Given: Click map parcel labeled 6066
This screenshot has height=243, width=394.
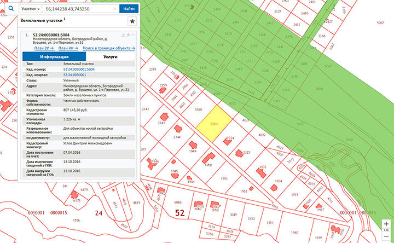Looking at the screenshot, I should [x=178, y=202].
